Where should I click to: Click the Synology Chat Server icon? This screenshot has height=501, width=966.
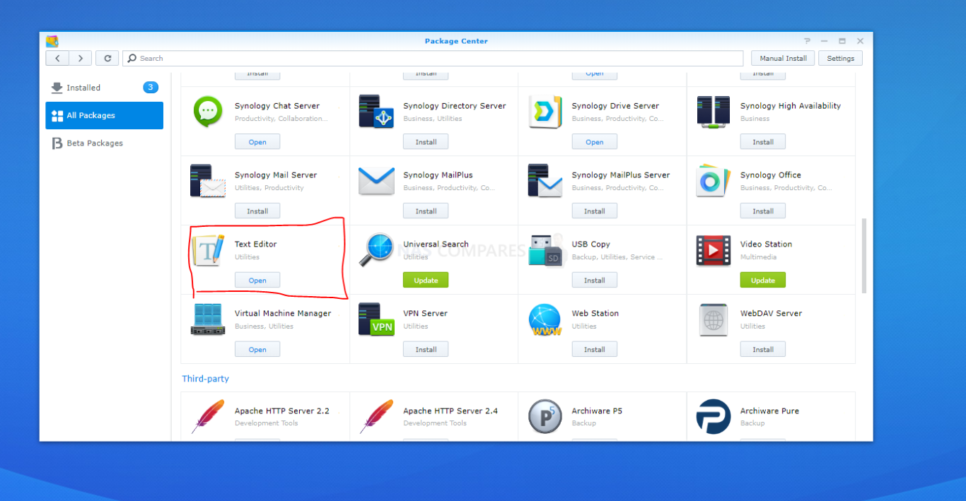207,112
